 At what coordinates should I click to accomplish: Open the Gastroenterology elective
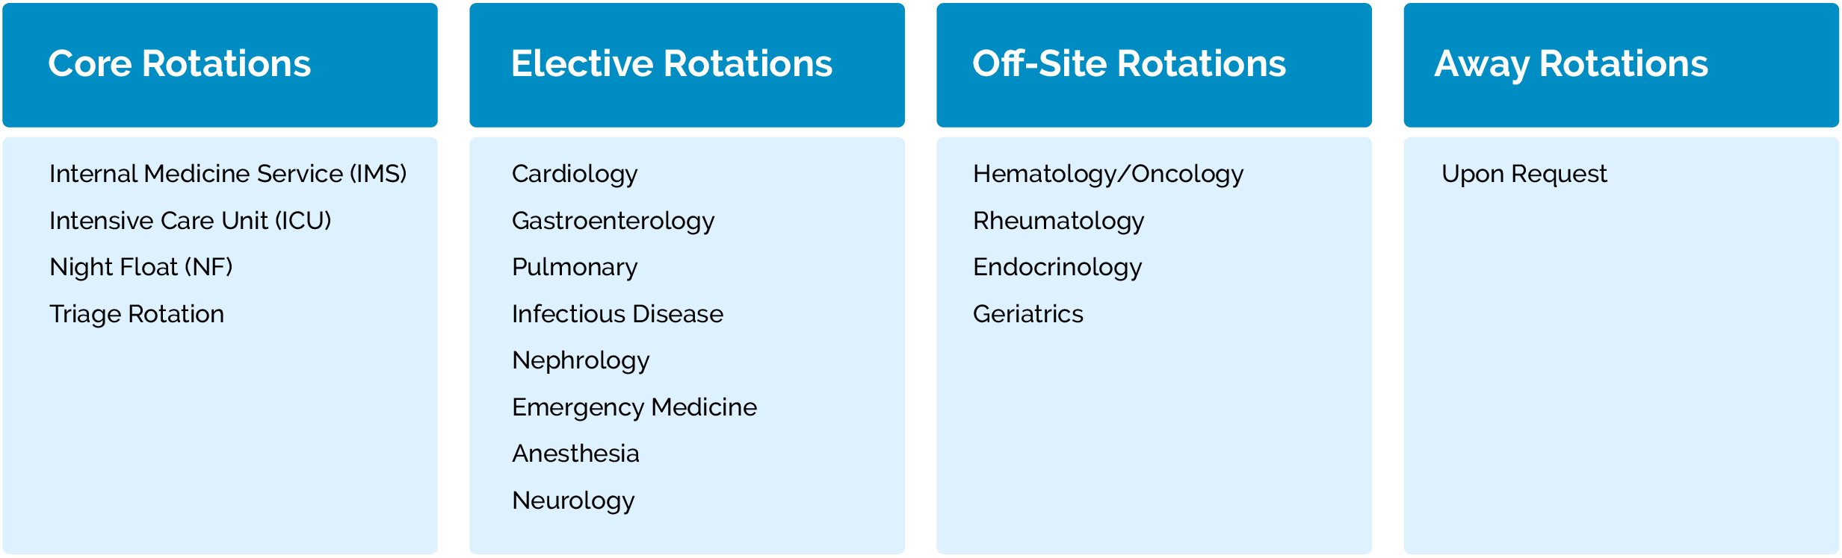613,221
